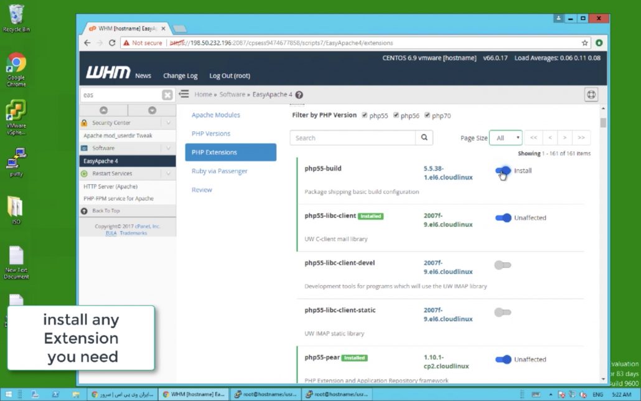Click the search magnifier icon button
Image resolution: width=641 pixels, height=401 pixels.
coord(424,138)
